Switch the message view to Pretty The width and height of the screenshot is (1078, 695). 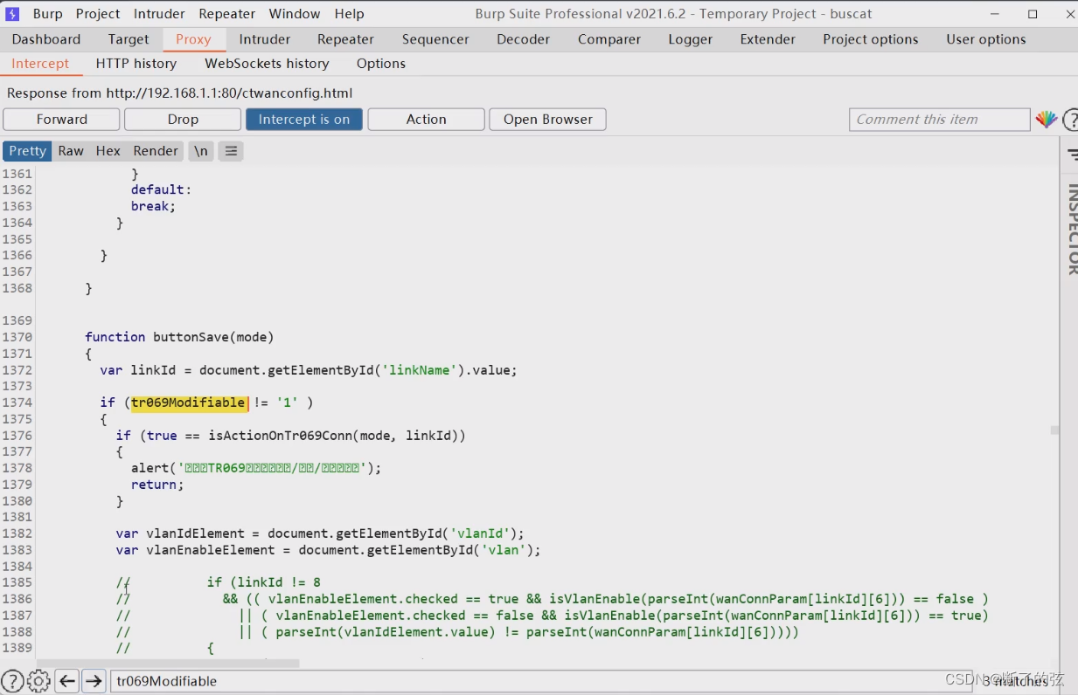[x=27, y=151]
